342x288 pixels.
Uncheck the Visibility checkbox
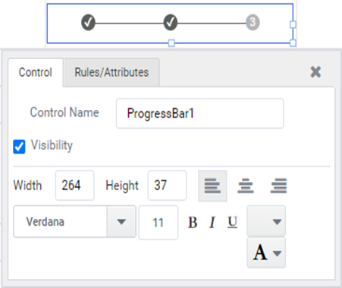[19, 146]
